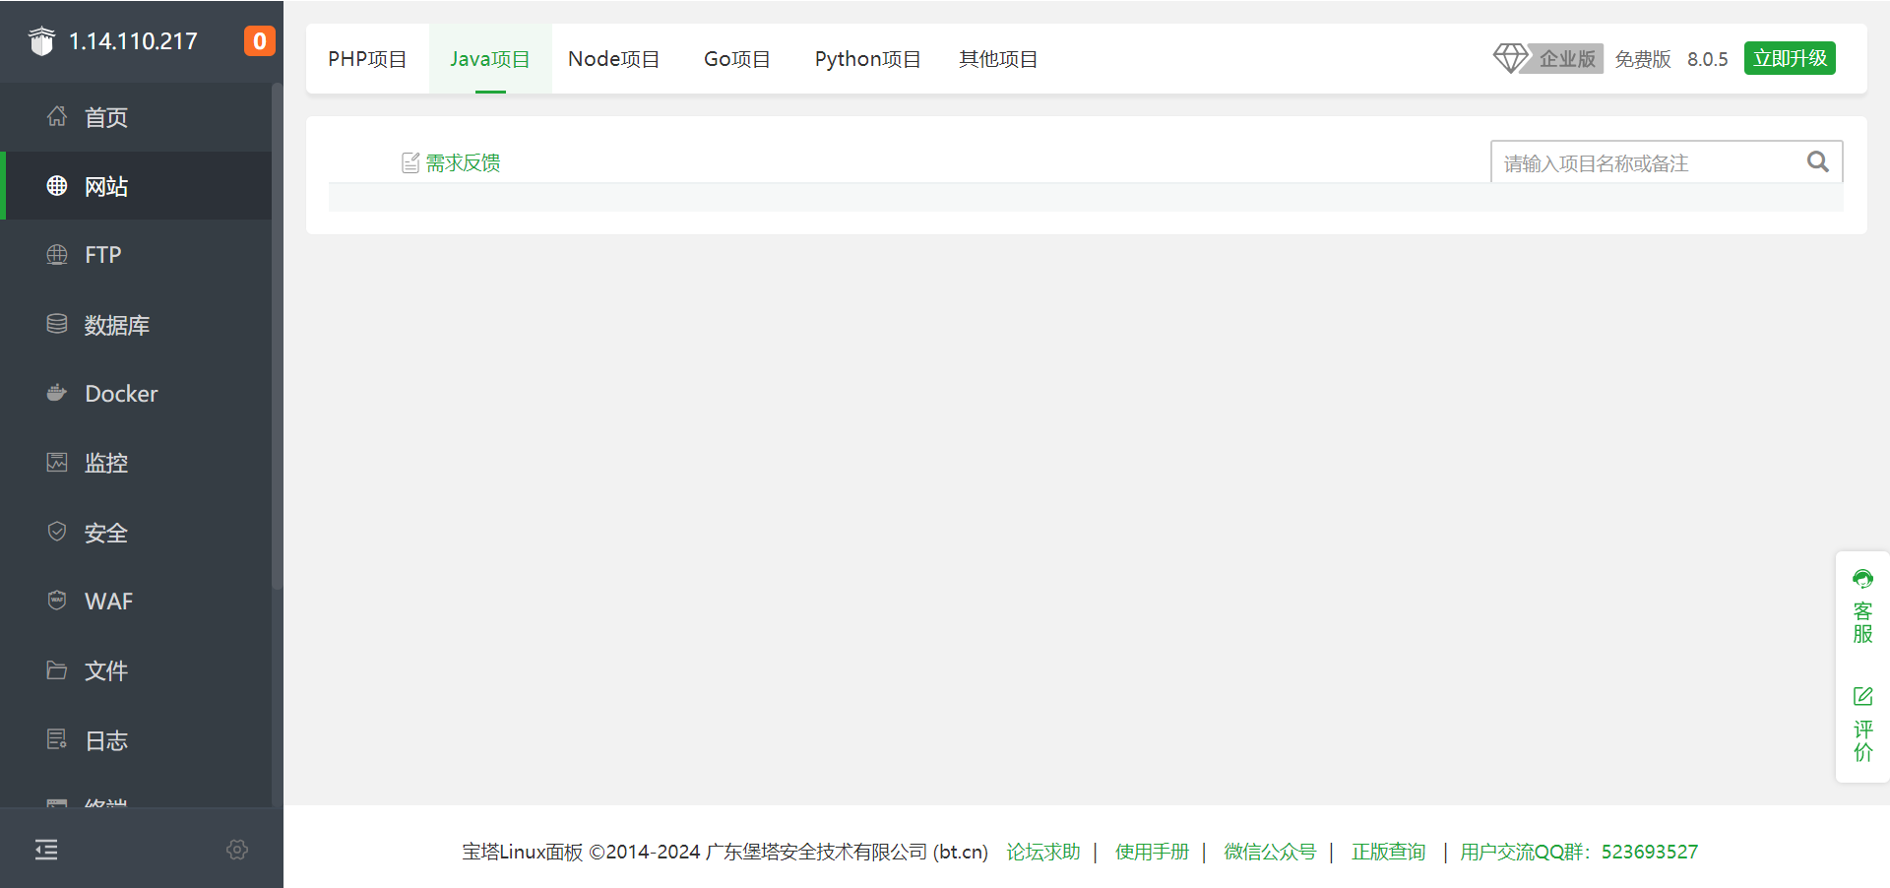Click the Docker whale icon
The width and height of the screenshot is (1890, 888).
point(57,393)
